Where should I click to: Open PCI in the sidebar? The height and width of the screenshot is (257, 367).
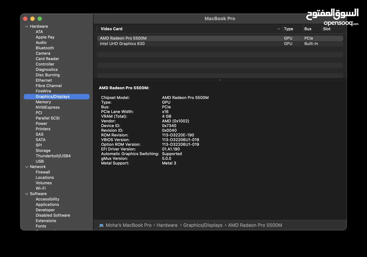[x=39, y=112]
